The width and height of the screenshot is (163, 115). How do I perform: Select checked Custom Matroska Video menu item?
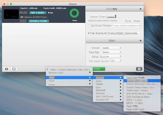69,70
